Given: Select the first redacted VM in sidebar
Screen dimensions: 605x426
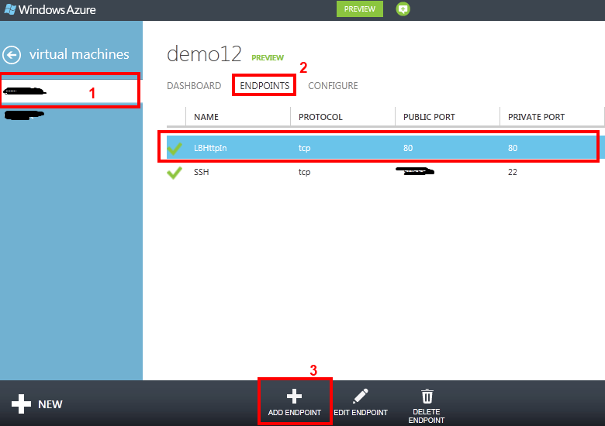Looking at the screenshot, I should (70, 91).
